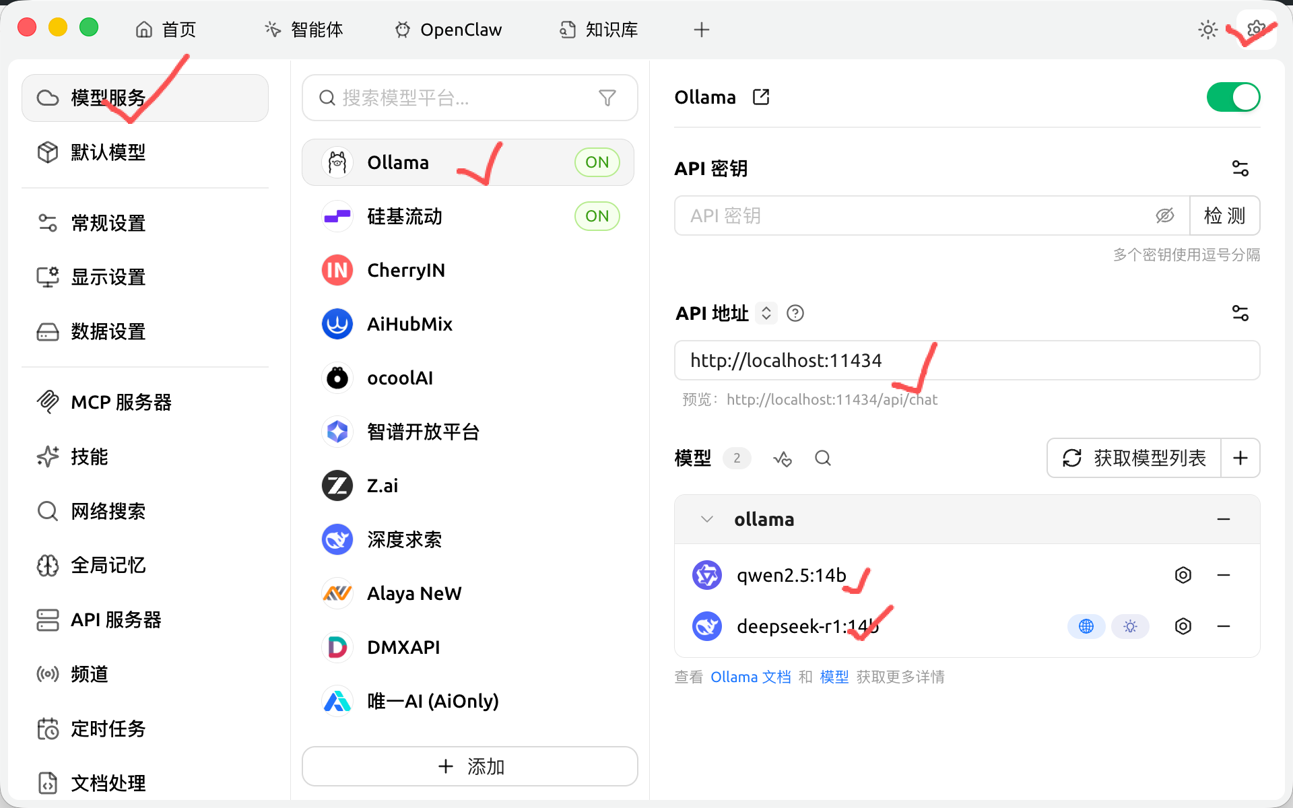Click reasoning tag on deepseek-r1
Viewport: 1293px width, 808px height.
1130,626
